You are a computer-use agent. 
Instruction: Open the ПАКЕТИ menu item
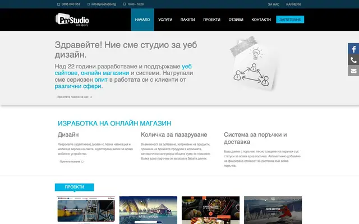[x=187, y=20]
